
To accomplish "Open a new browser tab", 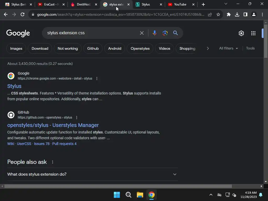I will [203, 4].
